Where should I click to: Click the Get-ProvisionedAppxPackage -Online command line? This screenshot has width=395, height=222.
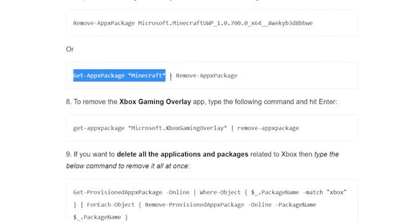pos(210,192)
